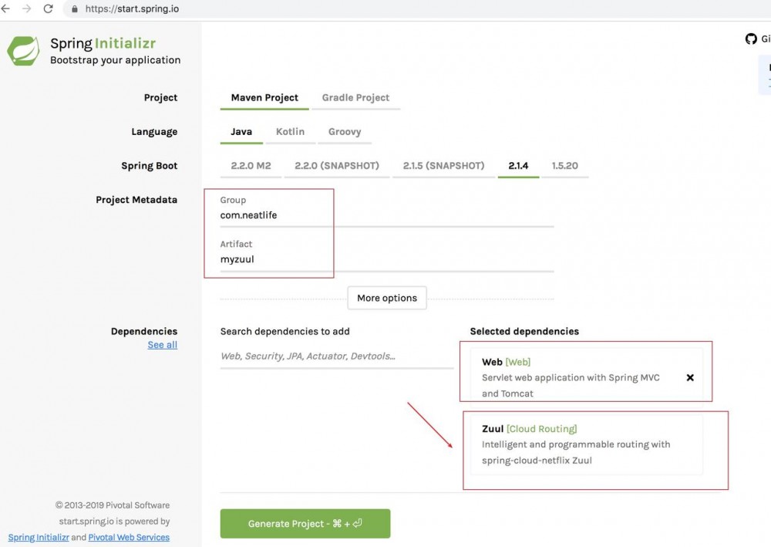Select Spring Boot version 1.5.20
Screen dimensions: 771x547
click(564, 166)
